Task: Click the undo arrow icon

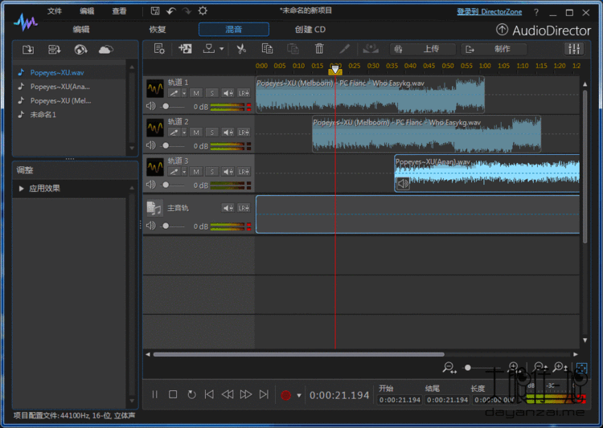Action: click(171, 11)
